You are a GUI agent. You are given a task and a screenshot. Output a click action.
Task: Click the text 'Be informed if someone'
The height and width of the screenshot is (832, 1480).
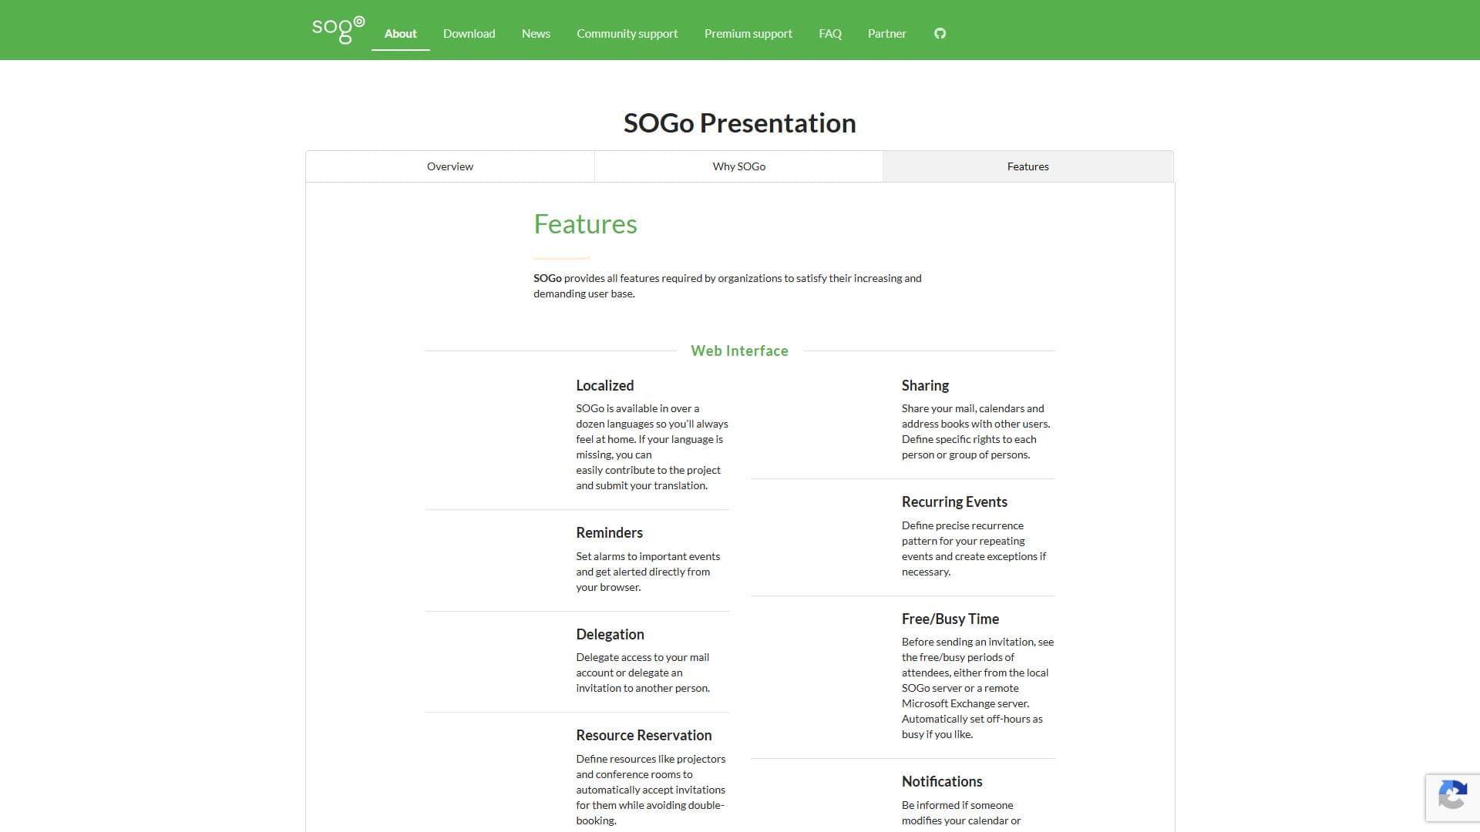pos(957,805)
